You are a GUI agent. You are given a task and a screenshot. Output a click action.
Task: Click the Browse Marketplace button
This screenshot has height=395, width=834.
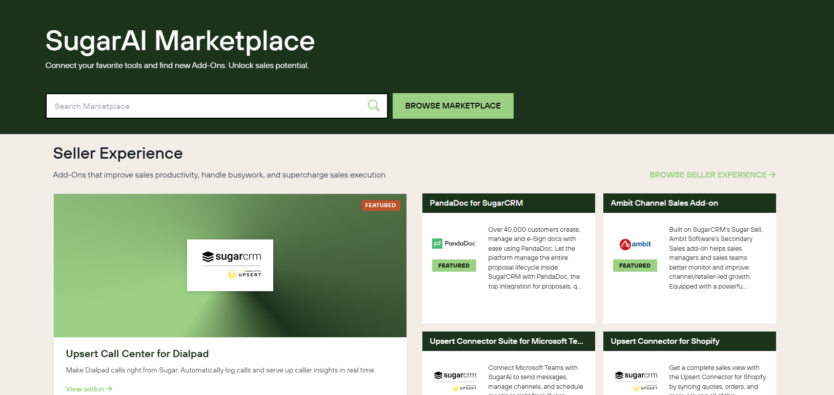coord(453,106)
